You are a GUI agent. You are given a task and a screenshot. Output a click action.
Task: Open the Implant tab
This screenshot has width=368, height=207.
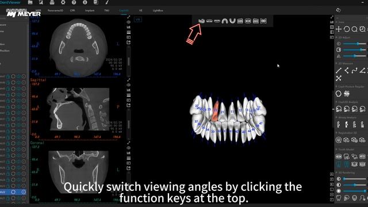coord(90,10)
